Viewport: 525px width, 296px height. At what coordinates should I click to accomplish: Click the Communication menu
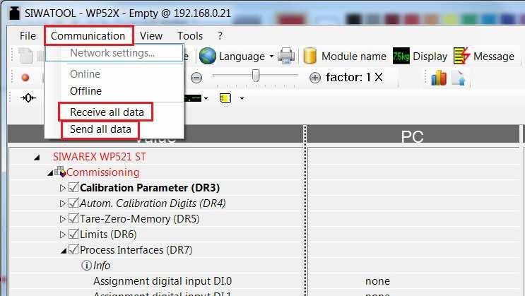[88, 35]
